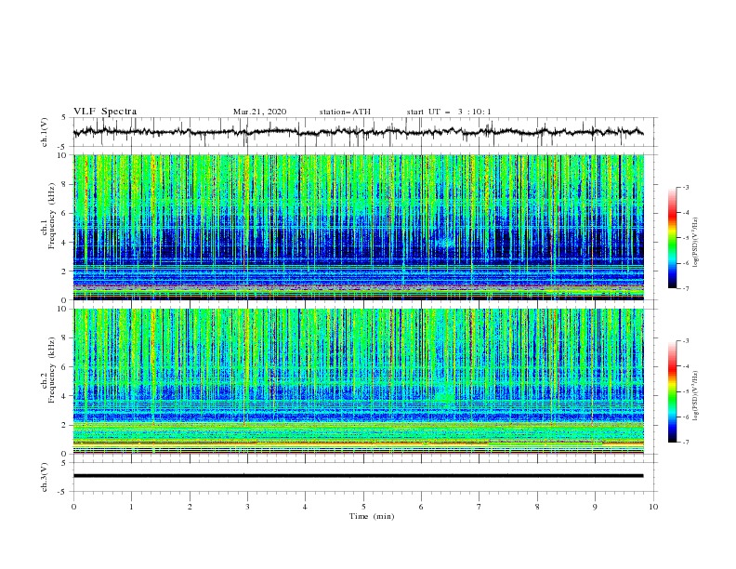Click ch.1 frequency tick "6"

tap(65, 213)
